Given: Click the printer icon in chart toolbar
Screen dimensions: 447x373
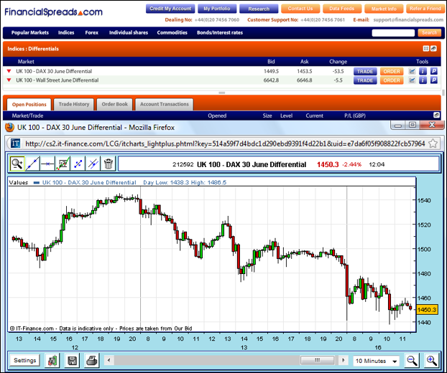Looking at the screenshot, I should click(x=92, y=361).
